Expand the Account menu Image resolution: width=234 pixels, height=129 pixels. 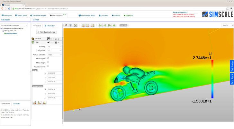[x=104, y=15]
